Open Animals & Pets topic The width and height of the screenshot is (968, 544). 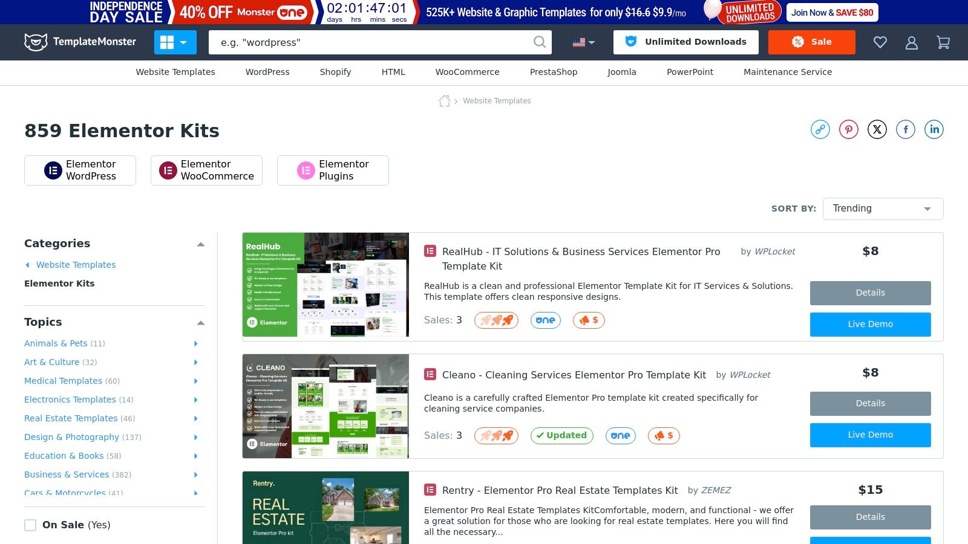click(x=56, y=343)
